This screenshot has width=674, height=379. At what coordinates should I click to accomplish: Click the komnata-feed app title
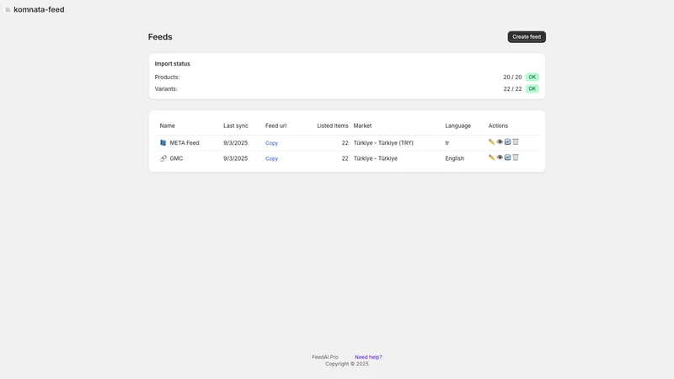[39, 9]
